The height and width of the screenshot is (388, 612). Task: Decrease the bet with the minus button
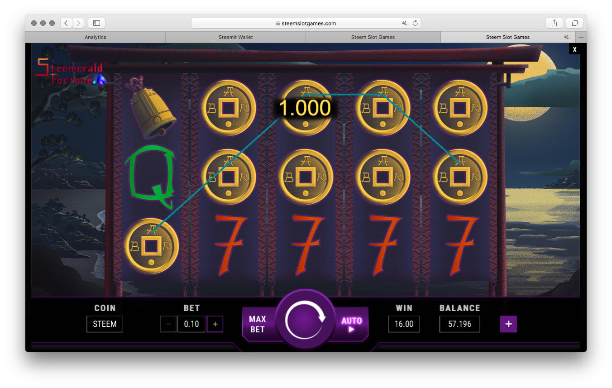coord(168,324)
